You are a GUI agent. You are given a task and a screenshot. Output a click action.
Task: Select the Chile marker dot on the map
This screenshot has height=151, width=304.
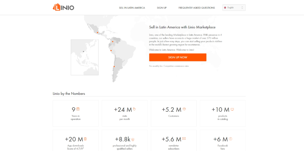tap(114, 67)
